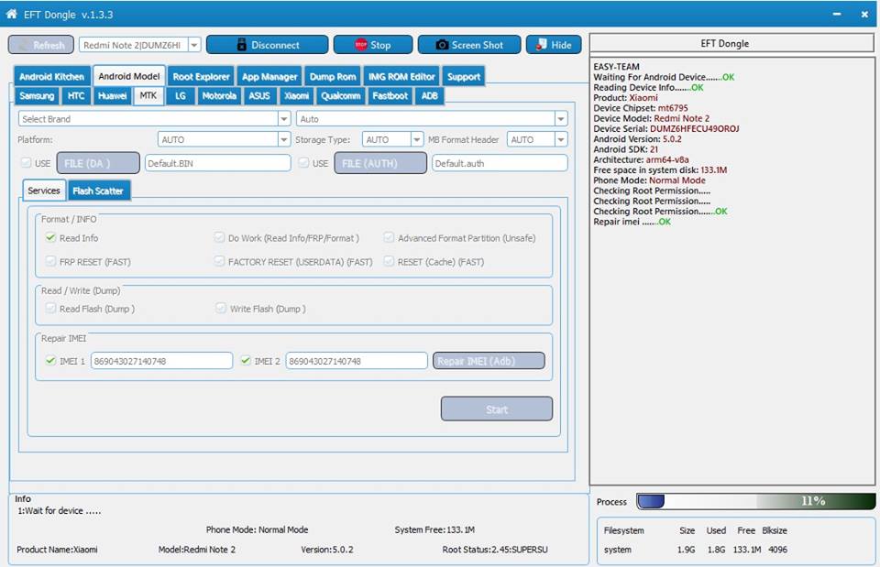Close the EFT Dongle window
Screen dimensions: 880x567
click(864, 14)
